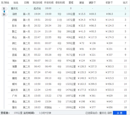The width and height of the screenshot is (130, 115).
Task: Click the 07:40 departure time for 株洲
Action: click(48, 73)
